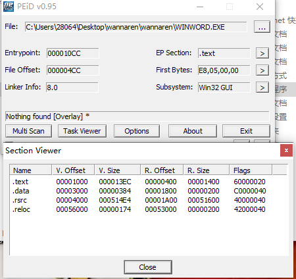Click V. Size value 00000384

(115, 191)
